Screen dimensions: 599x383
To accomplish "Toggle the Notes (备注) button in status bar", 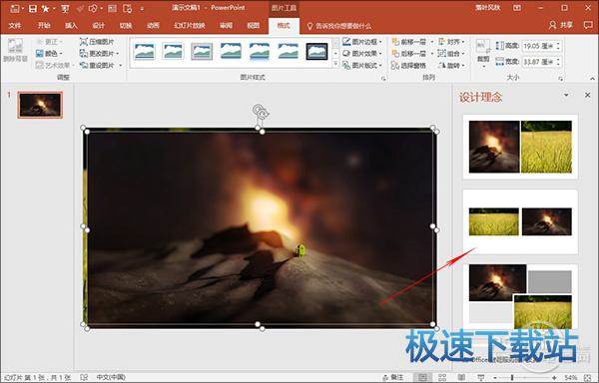I will pyautogui.click(x=393, y=377).
